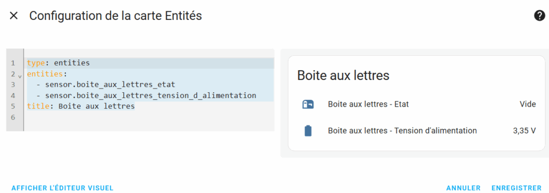Image resolution: width=549 pixels, height=193 pixels.
Task: Click line number 4 in the gutter
Action: pos(13,95)
